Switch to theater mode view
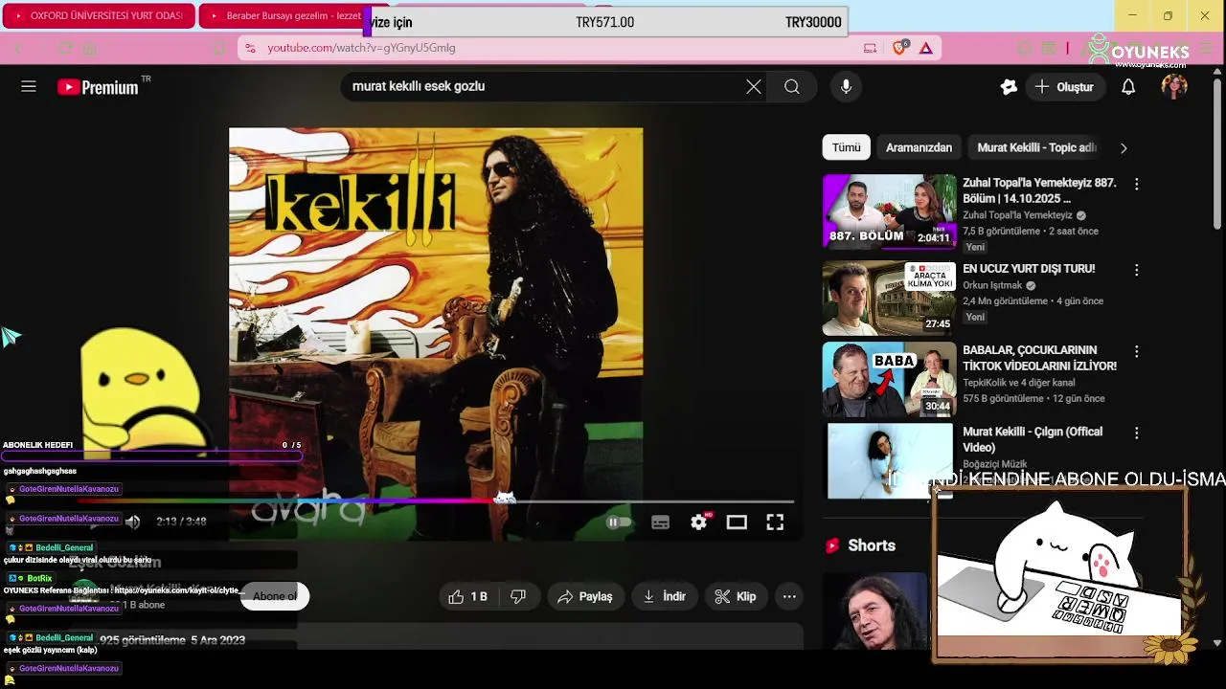This screenshot has height=689, width=1226. [737, 522]
